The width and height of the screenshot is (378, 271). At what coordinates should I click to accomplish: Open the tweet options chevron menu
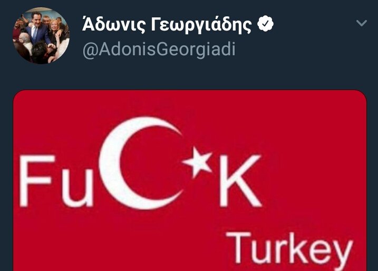coord(361,23)
